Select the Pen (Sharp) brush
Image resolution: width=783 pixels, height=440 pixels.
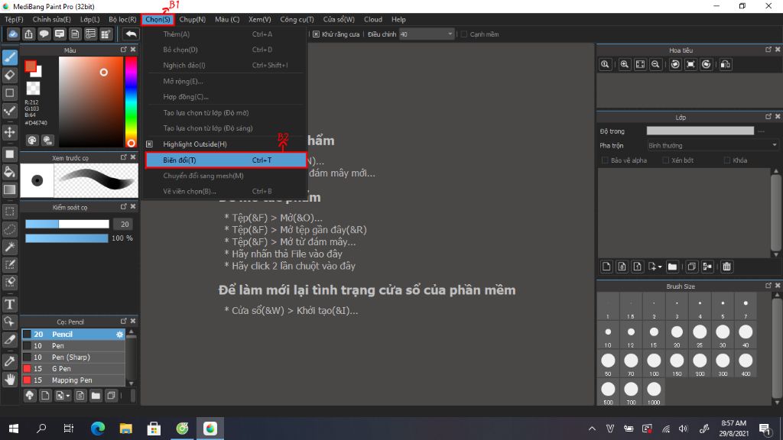pos(73,357)
